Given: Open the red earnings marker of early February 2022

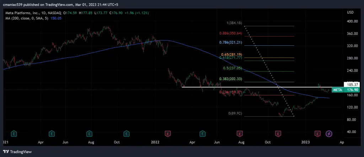Looking at the screenshot, I should coord(167,134).
